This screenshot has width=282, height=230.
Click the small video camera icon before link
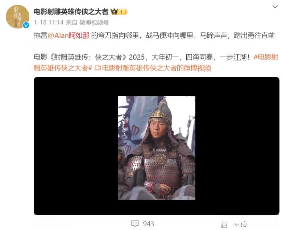point(98,68)
